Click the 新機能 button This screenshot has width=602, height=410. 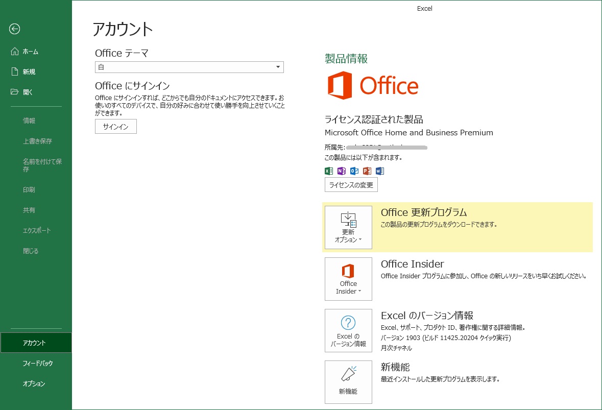(x=348, y=382)
